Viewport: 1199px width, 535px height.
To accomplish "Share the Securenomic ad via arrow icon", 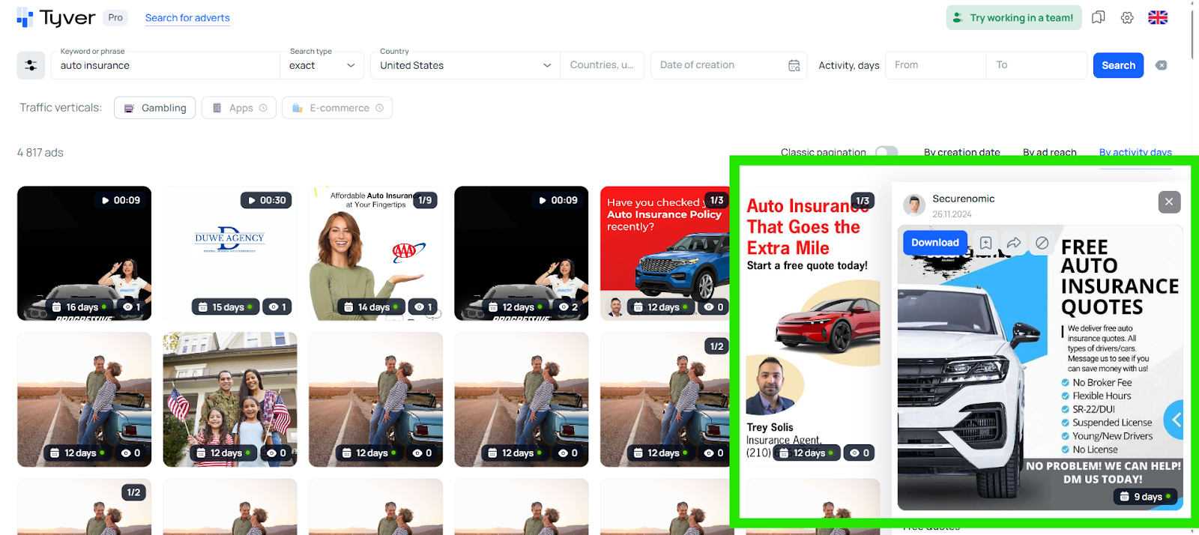I will [1014, 243].
